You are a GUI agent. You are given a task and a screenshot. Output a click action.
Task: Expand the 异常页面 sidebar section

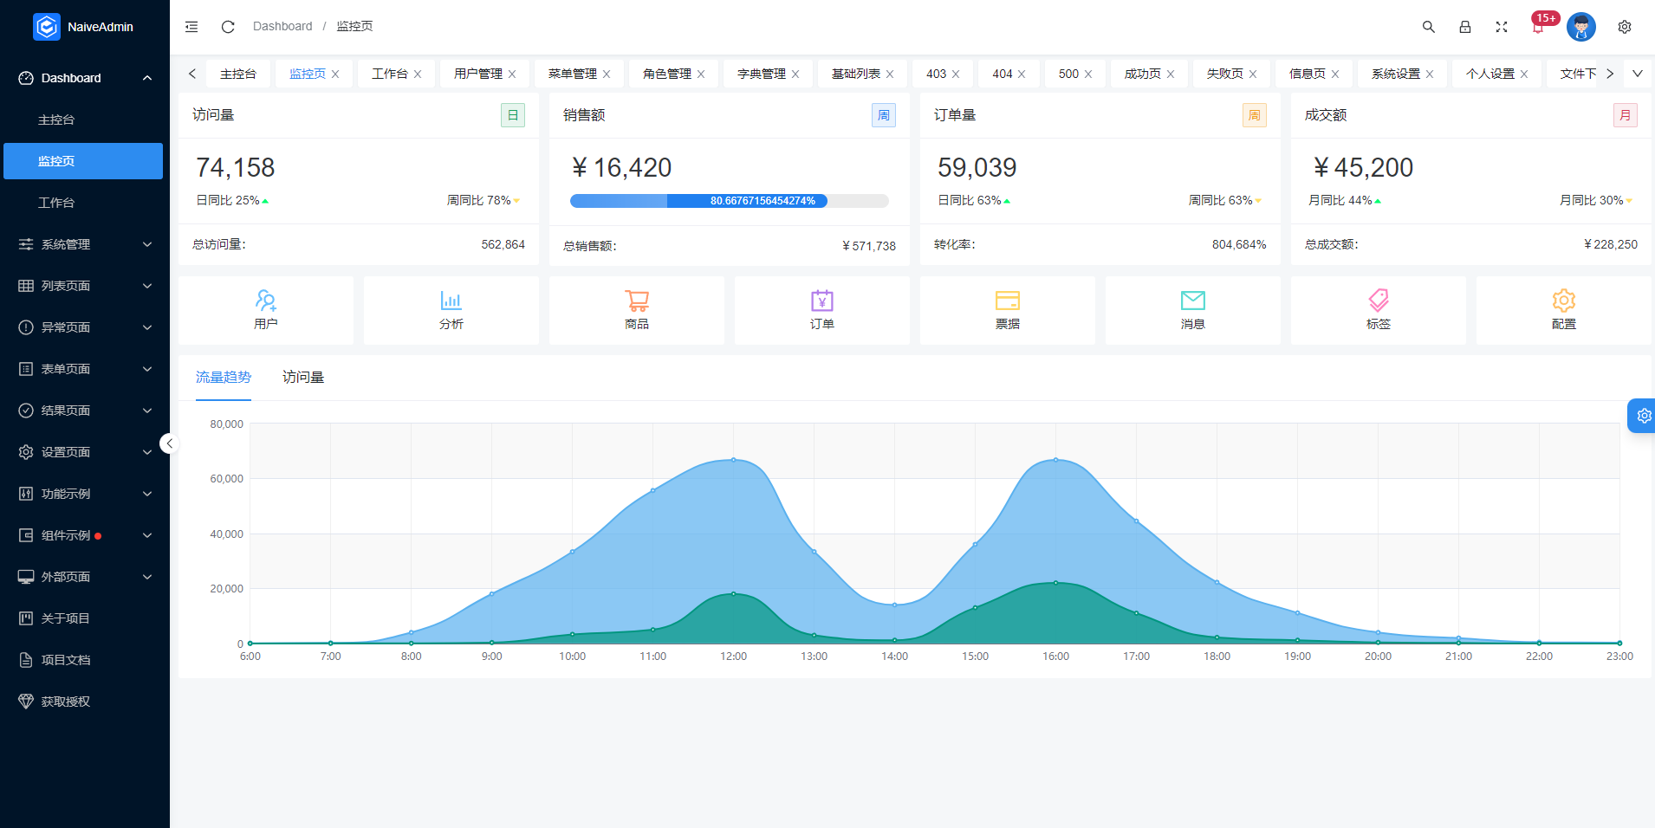click(85, 327)
